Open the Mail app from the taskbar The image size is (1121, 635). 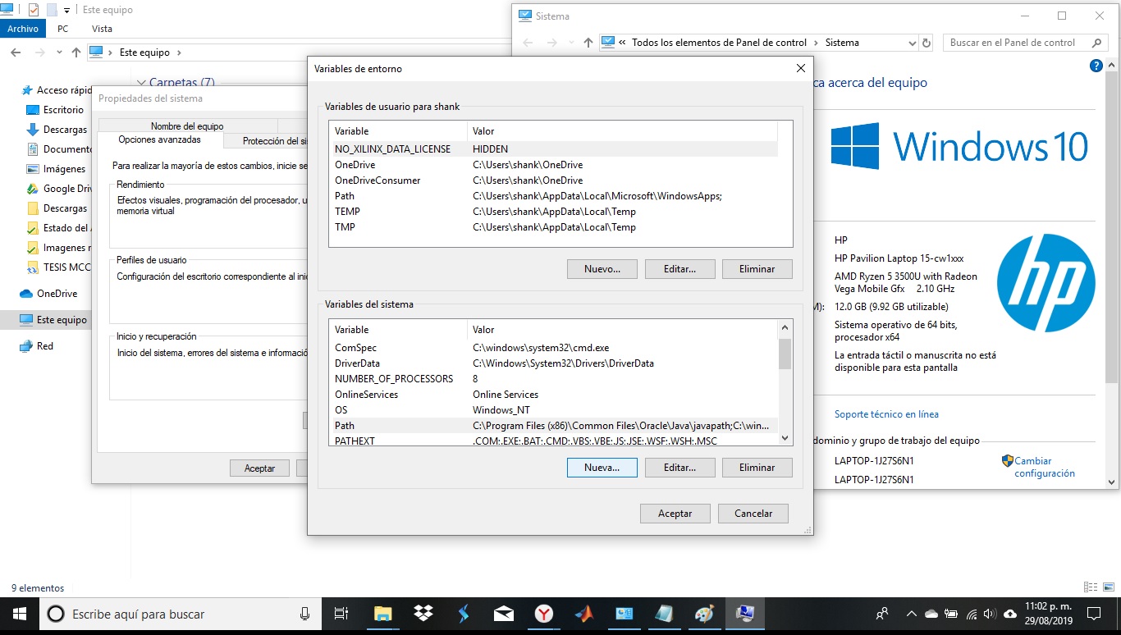point(503,613)
